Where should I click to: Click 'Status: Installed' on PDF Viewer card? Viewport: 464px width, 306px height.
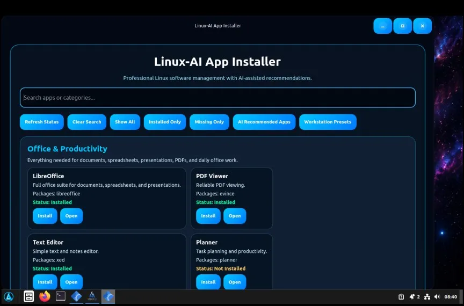point(215,202)
